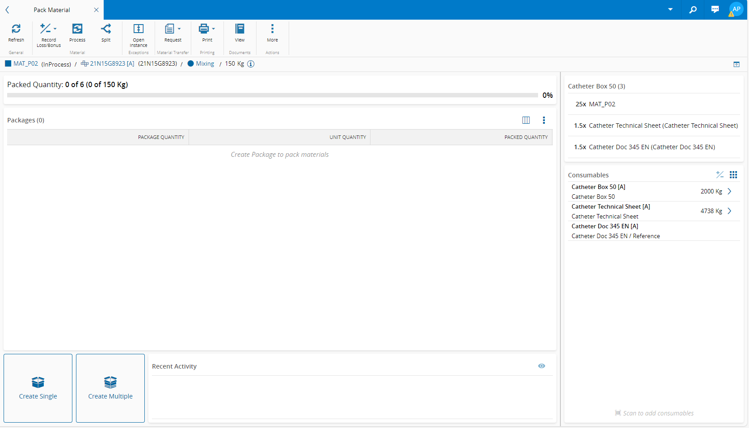Toggle the Packages column chooser icon
Viewport: 749px width, 428px height.
526,120
